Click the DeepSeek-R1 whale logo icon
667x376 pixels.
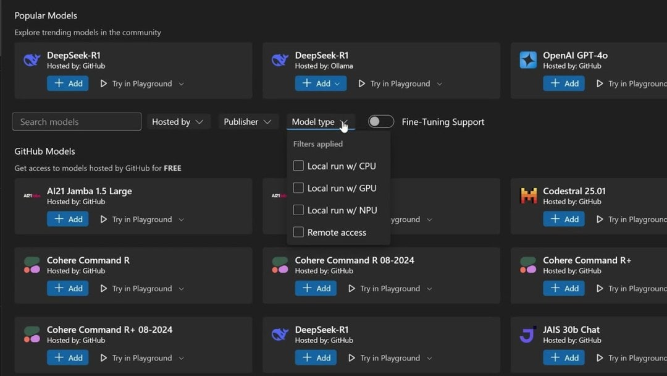31,60
